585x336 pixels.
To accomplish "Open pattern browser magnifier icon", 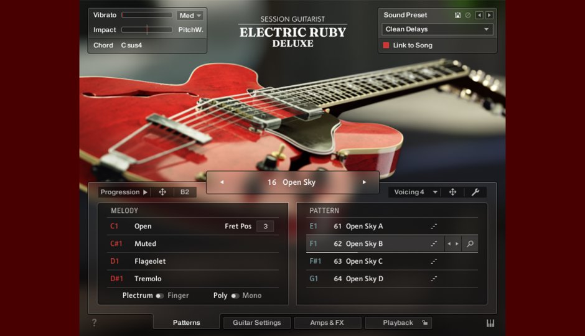I will (470, 244).
